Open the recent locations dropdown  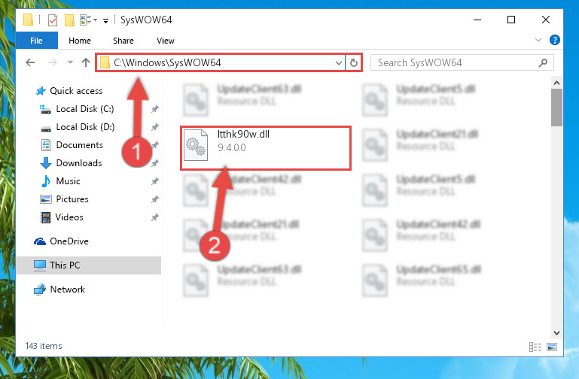coord(70,62)
